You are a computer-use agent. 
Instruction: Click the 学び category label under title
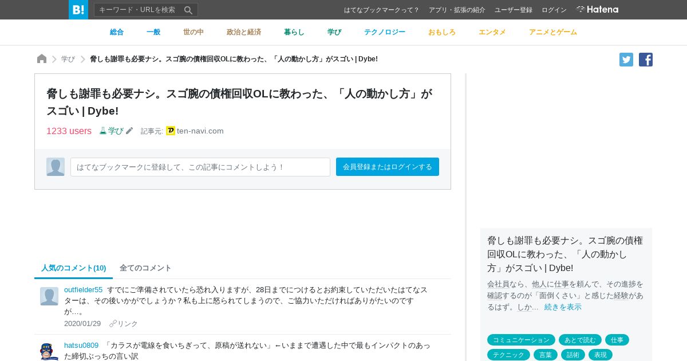(116, 131)
